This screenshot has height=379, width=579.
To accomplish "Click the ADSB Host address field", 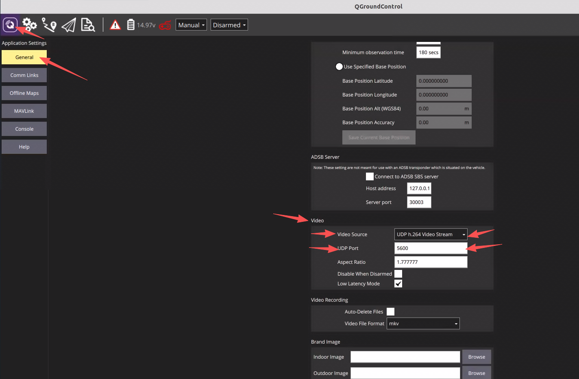I will click(x=419, y=188).
